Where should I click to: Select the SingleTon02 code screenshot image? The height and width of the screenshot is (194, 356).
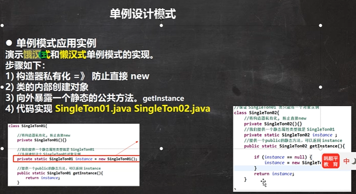(292, 148)
